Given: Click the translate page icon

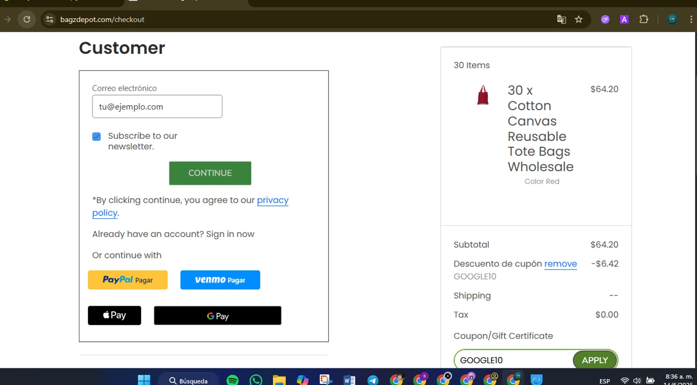Looking at the screenshot, I should (x=561, y=19).
